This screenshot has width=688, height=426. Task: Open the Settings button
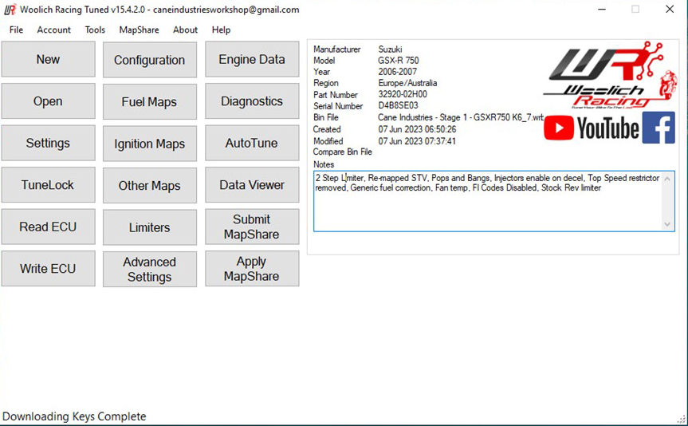(49, 143)
